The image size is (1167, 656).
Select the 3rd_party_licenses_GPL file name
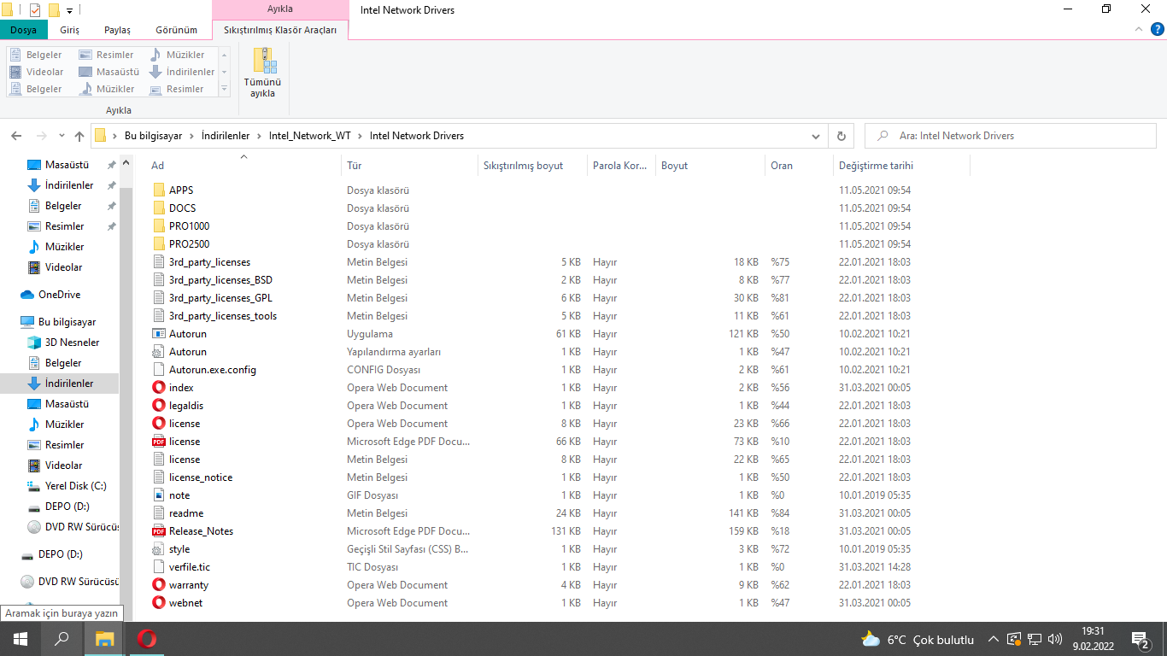[x=220, y=298]
